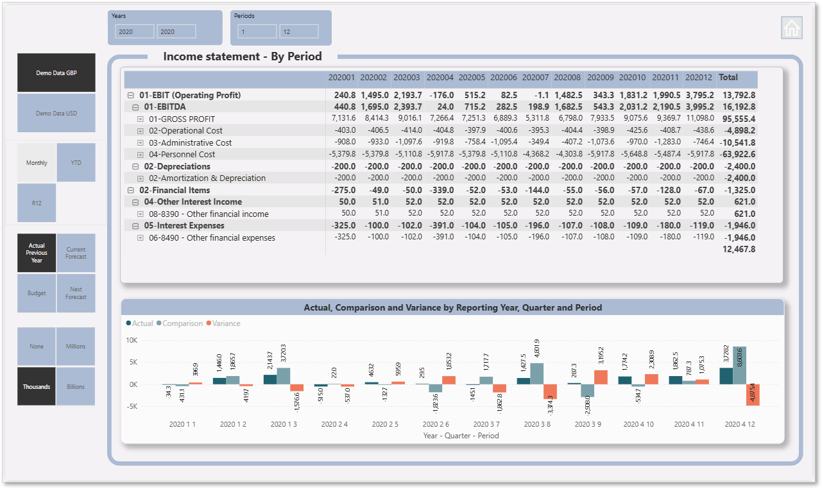Select Next Forecast comparison

click(76, 293)
